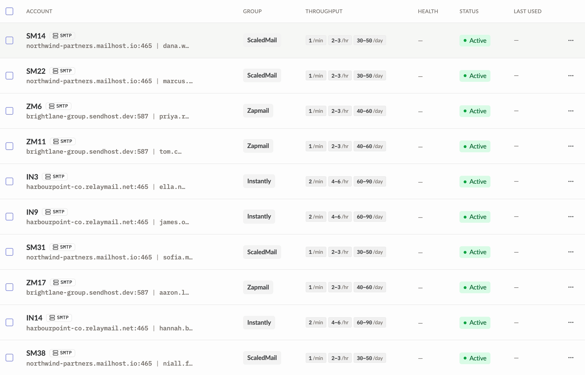Click the SMTP badge next to ZM11
Viewport: 585px width, 375px height.
(63, 141)
